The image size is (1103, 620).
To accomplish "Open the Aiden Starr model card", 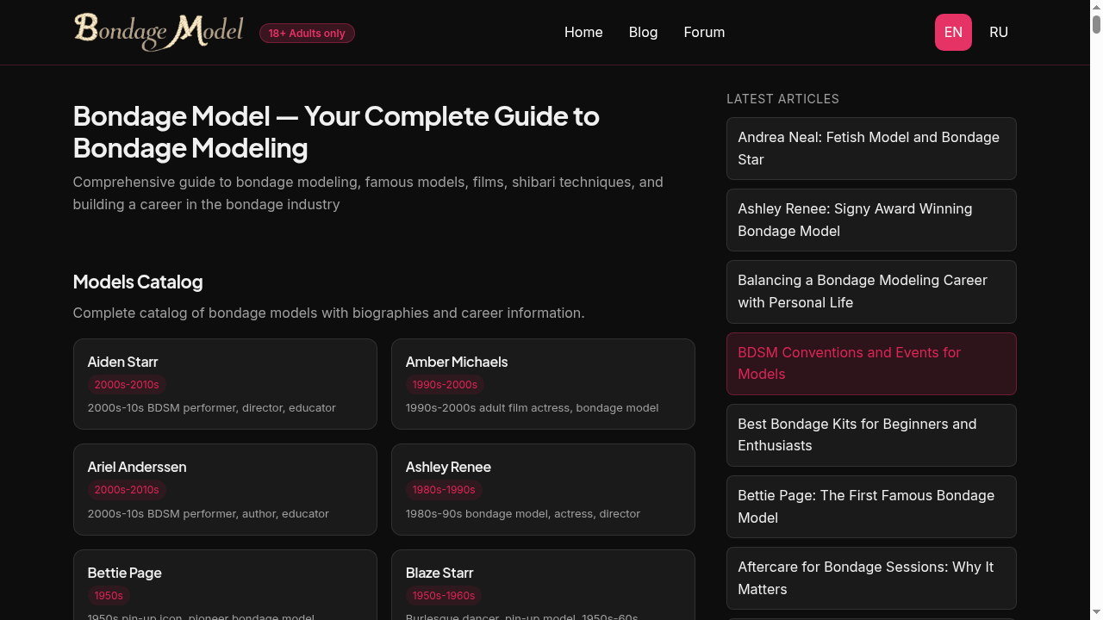I will point(224,383).
